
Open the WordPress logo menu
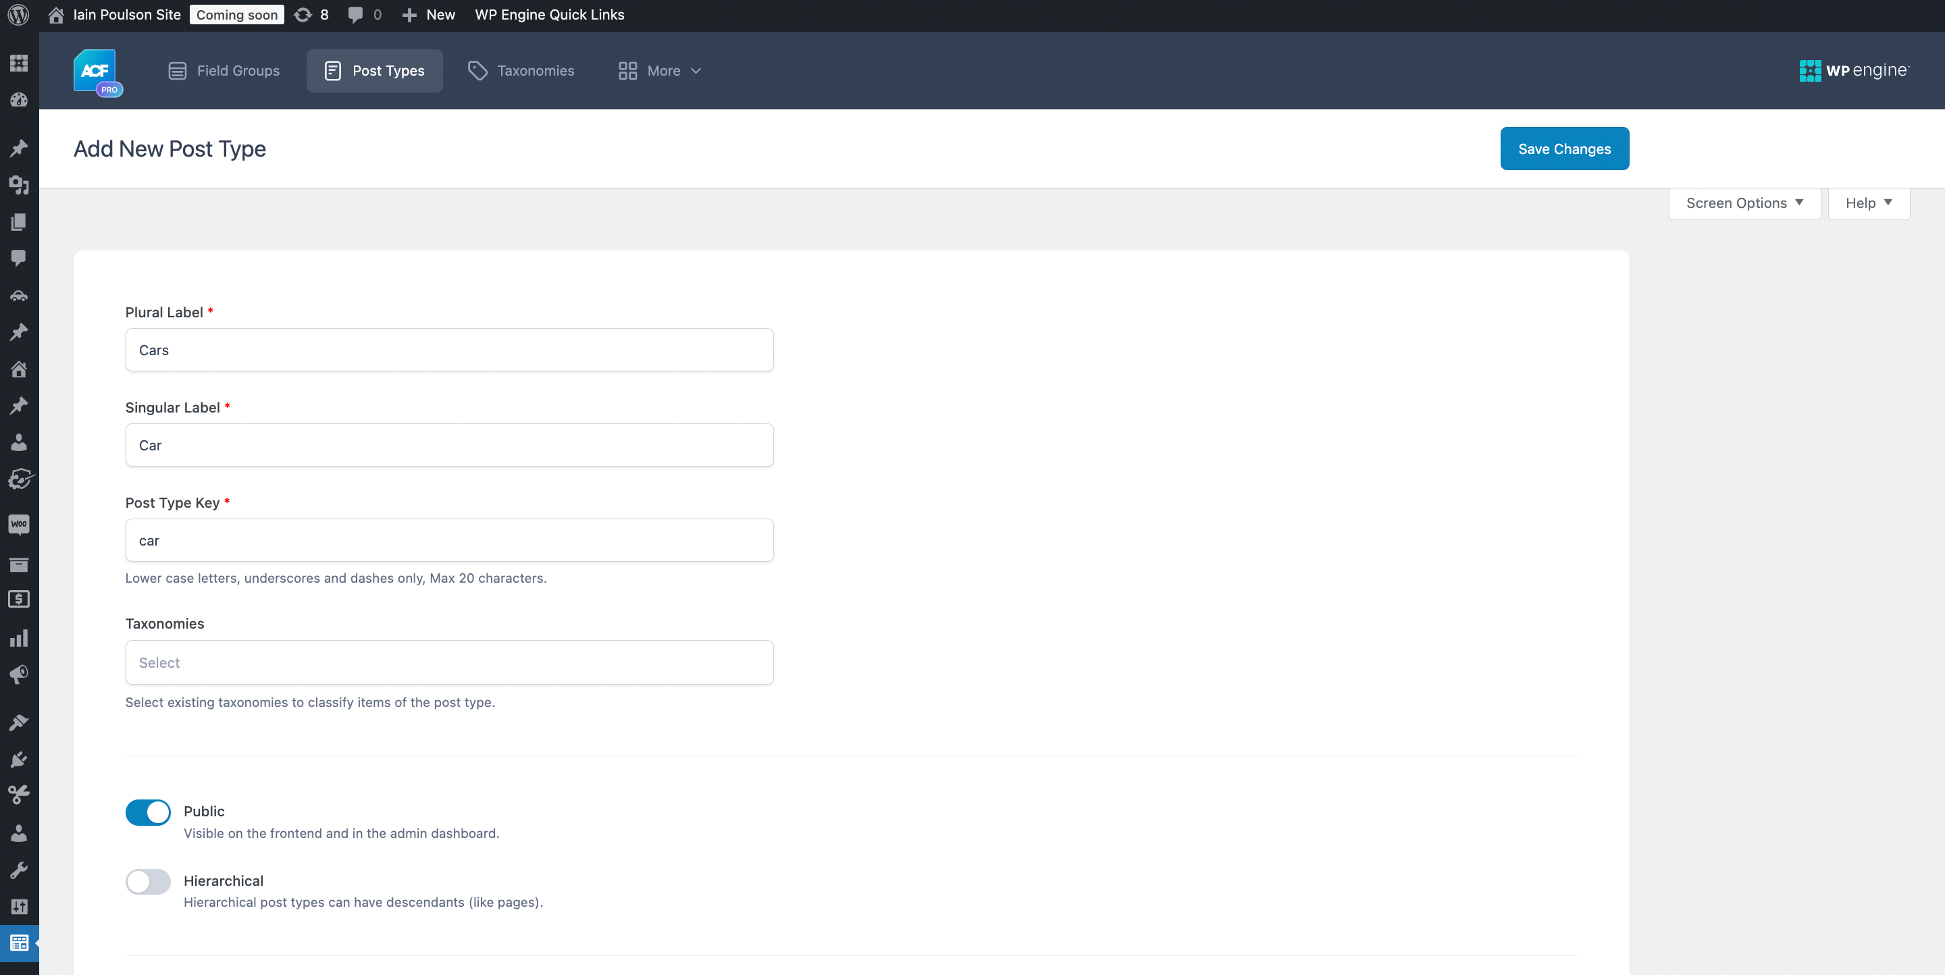(x=18, y=14)
